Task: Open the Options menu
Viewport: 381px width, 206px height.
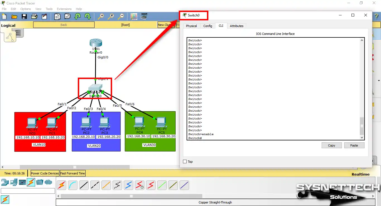Action: point(25,9)
